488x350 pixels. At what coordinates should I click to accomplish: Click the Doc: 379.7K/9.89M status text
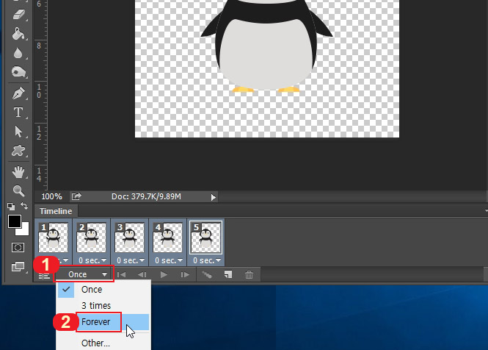(x=146, y=196)
